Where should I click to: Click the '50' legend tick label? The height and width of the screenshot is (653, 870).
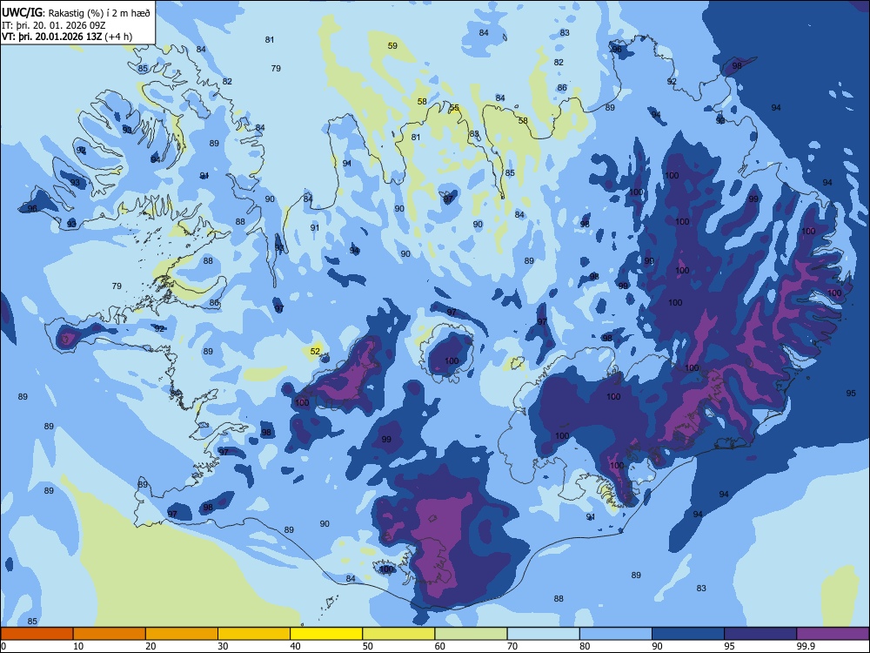(367, 646)
